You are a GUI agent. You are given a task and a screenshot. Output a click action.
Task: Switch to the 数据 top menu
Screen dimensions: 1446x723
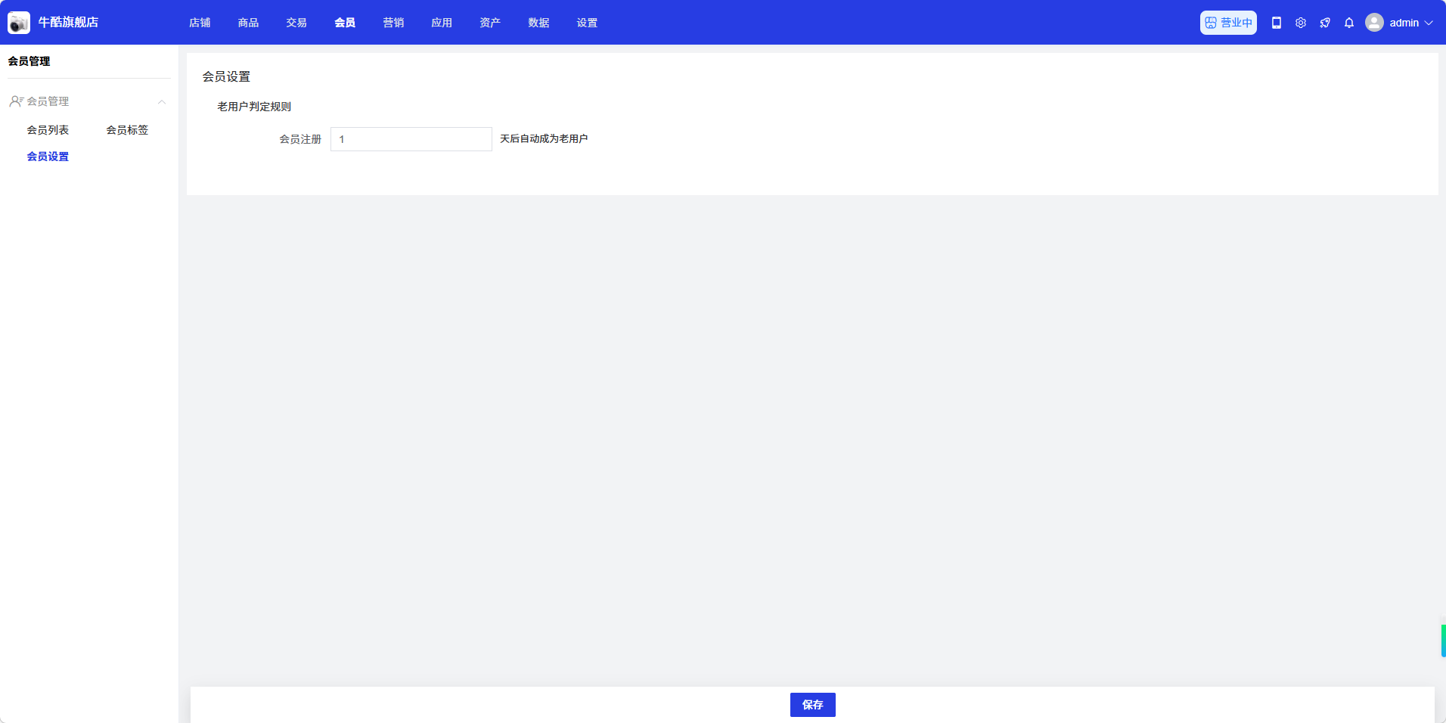(538, 23)
